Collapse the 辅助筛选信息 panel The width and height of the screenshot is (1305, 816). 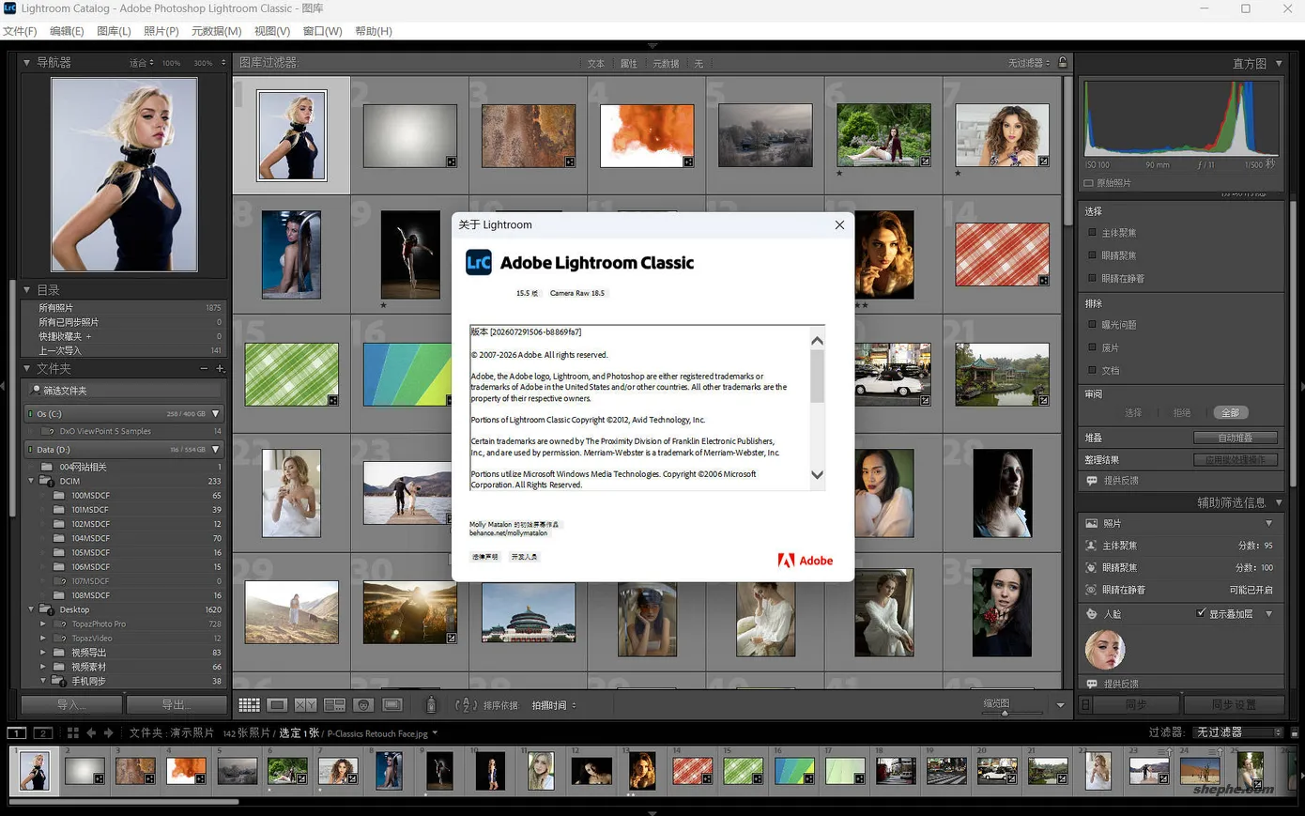(1279, 503)
